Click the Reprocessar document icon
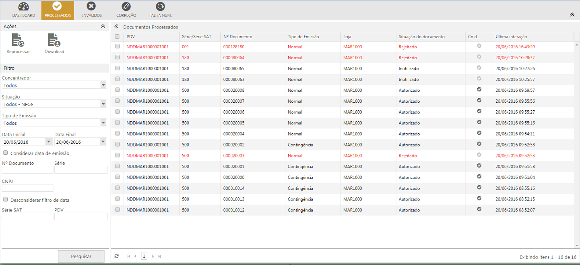 point(18,41)
